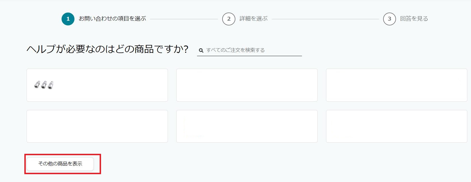Click the step 2 number circle
471x182 pixels.
pyautogui.click(x=229, y=19)
